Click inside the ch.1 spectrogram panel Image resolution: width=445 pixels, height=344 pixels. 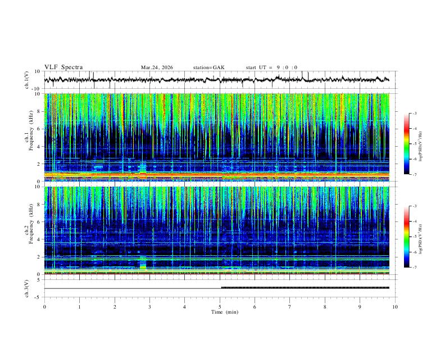click(x=216, y=137)
